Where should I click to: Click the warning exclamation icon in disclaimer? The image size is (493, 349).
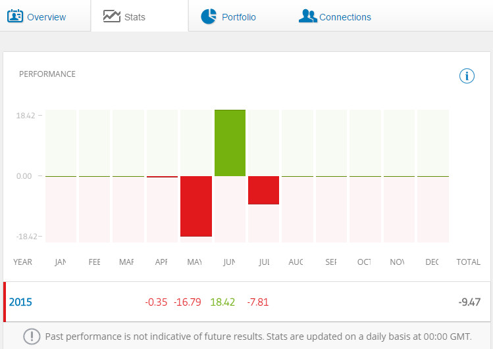pos(32,337)
